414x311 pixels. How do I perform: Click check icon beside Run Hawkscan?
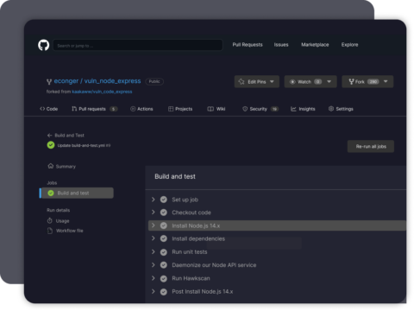[164, 278]
